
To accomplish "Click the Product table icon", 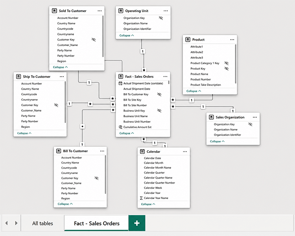I will tap(188, 39).
